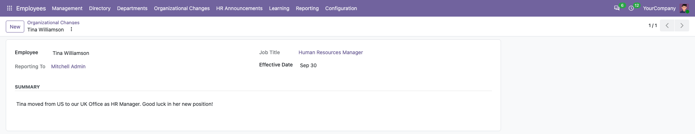Click the Employee field label
The height and width of the screenshot is (134, 695).
[x=26, y=52]
